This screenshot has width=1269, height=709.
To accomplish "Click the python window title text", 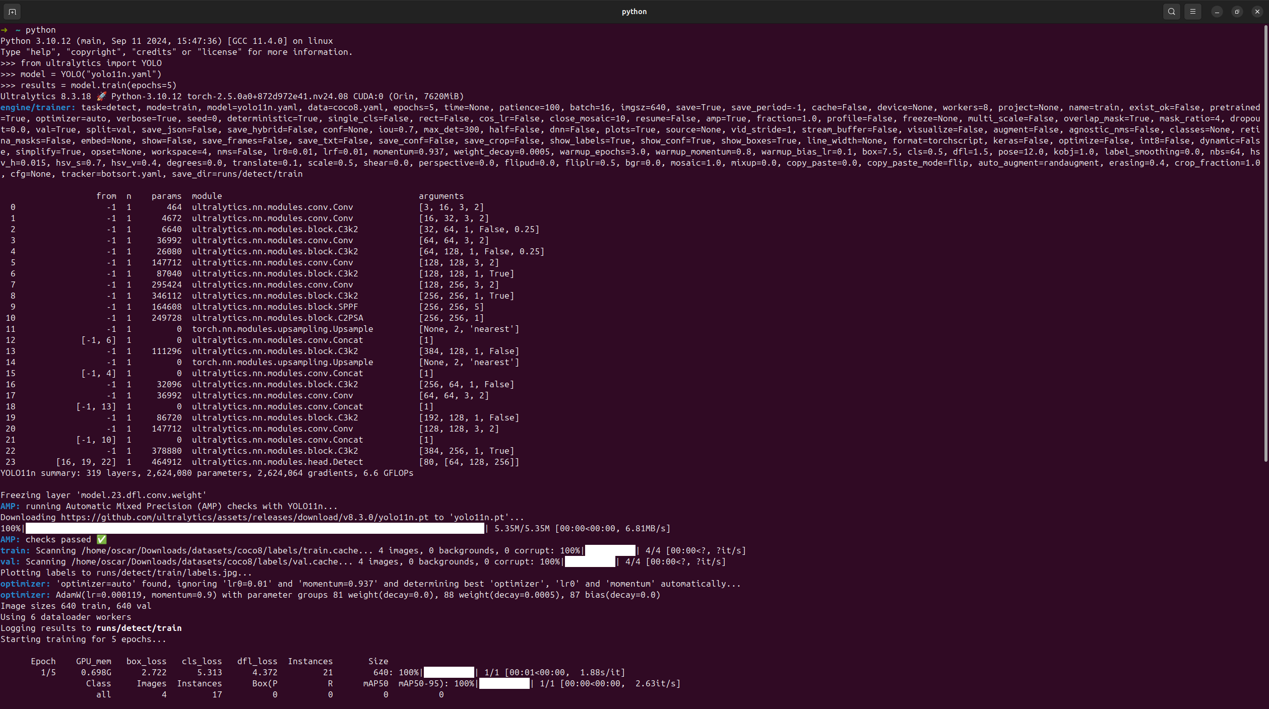I will coord(633,12).
